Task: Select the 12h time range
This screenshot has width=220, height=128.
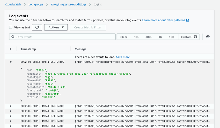Action: (x=171, y=37)
